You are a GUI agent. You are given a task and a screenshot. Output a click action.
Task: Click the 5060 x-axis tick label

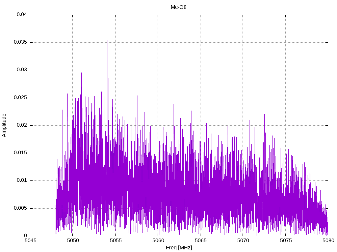coord(158,241)
